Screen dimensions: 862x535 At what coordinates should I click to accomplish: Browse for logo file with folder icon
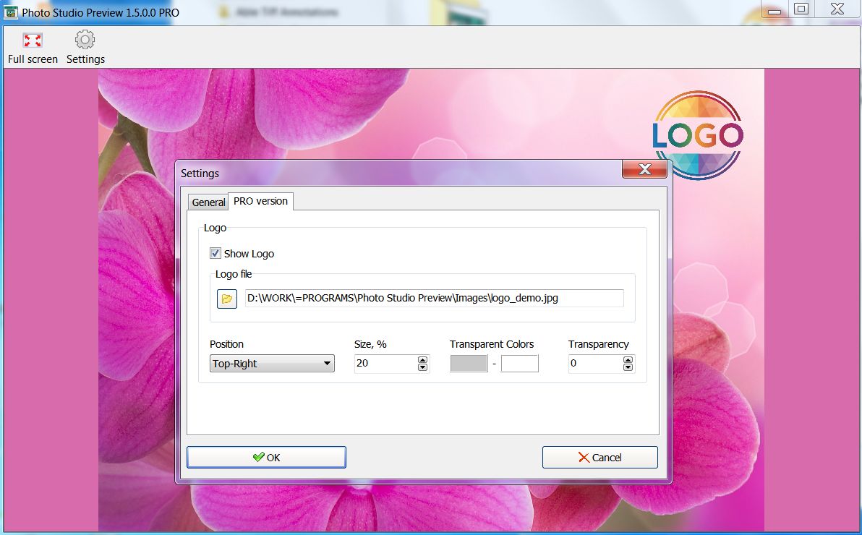click(x=227, y=298)
